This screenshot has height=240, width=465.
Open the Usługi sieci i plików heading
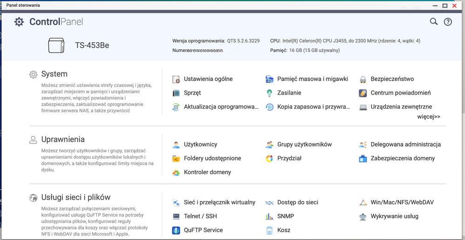coord(76,197)
